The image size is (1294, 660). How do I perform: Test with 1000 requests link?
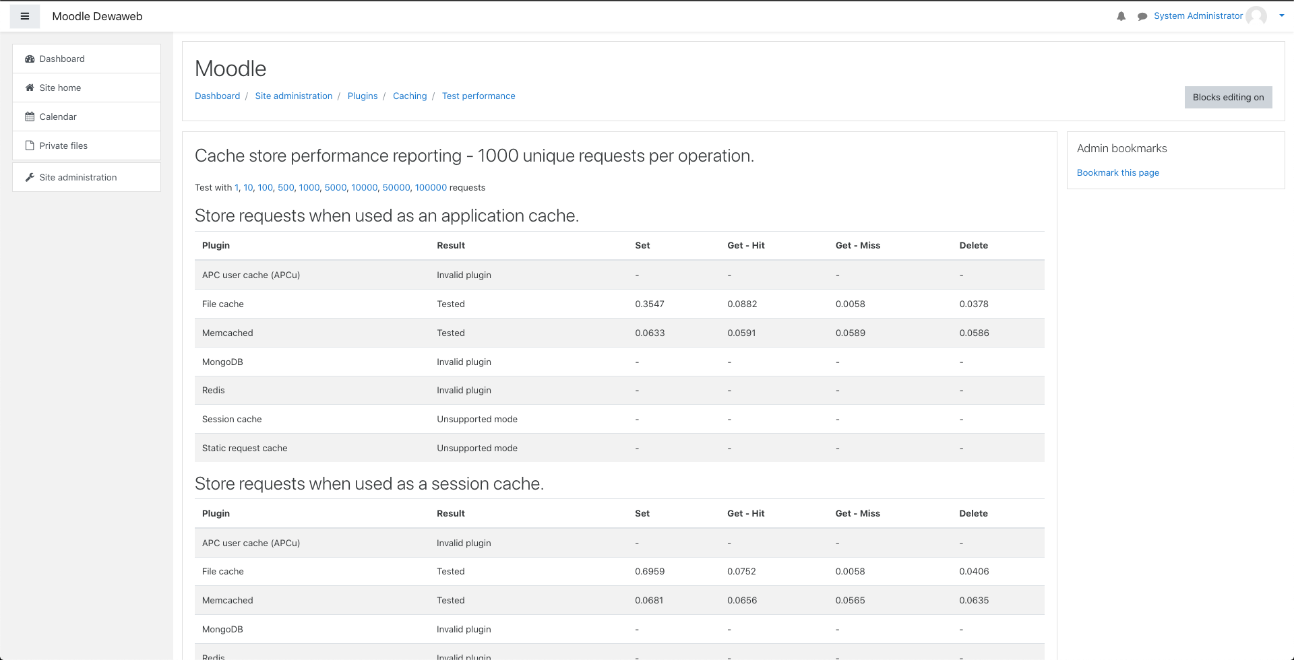click(309, 187)
